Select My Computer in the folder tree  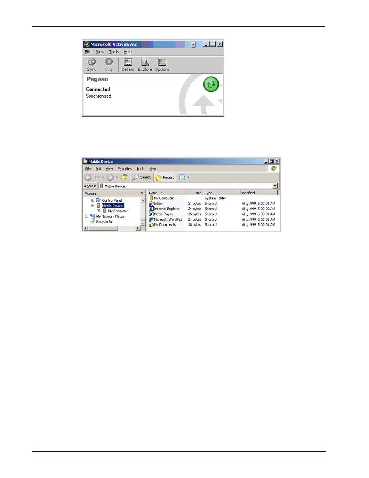(118, 211)
